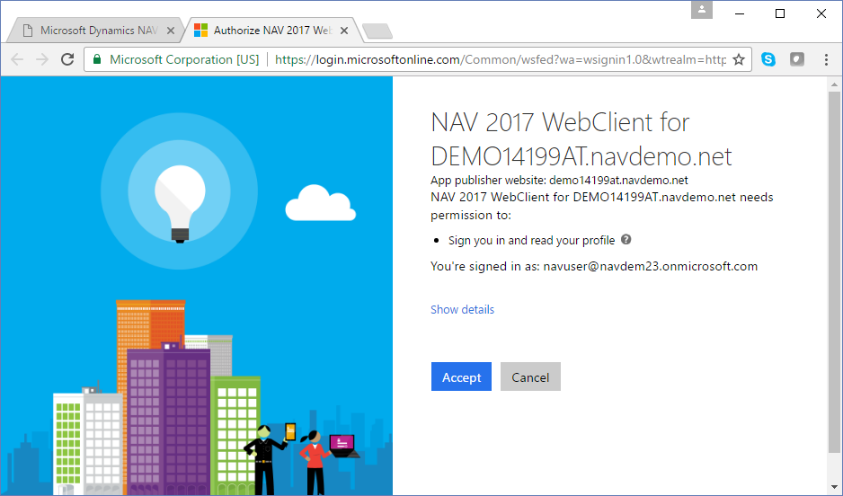Click the green padlock security icon

point(97,59)
